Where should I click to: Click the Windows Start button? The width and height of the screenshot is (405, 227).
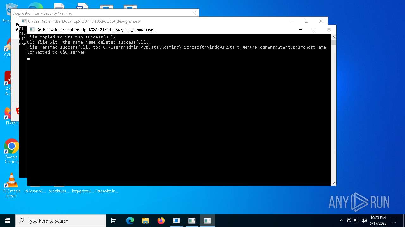(x=8, y=221)
